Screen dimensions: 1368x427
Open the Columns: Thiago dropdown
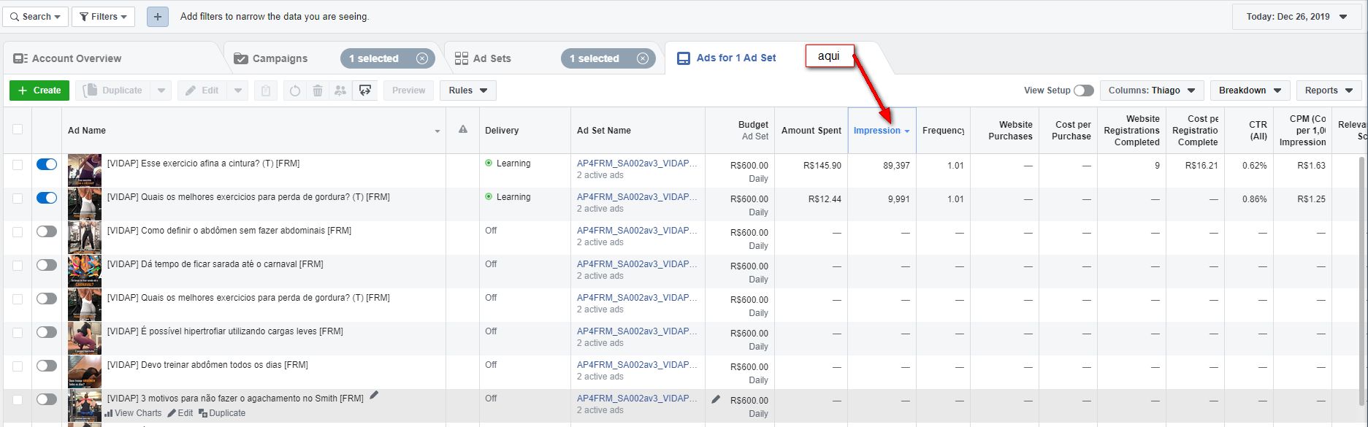point(1151,91)
